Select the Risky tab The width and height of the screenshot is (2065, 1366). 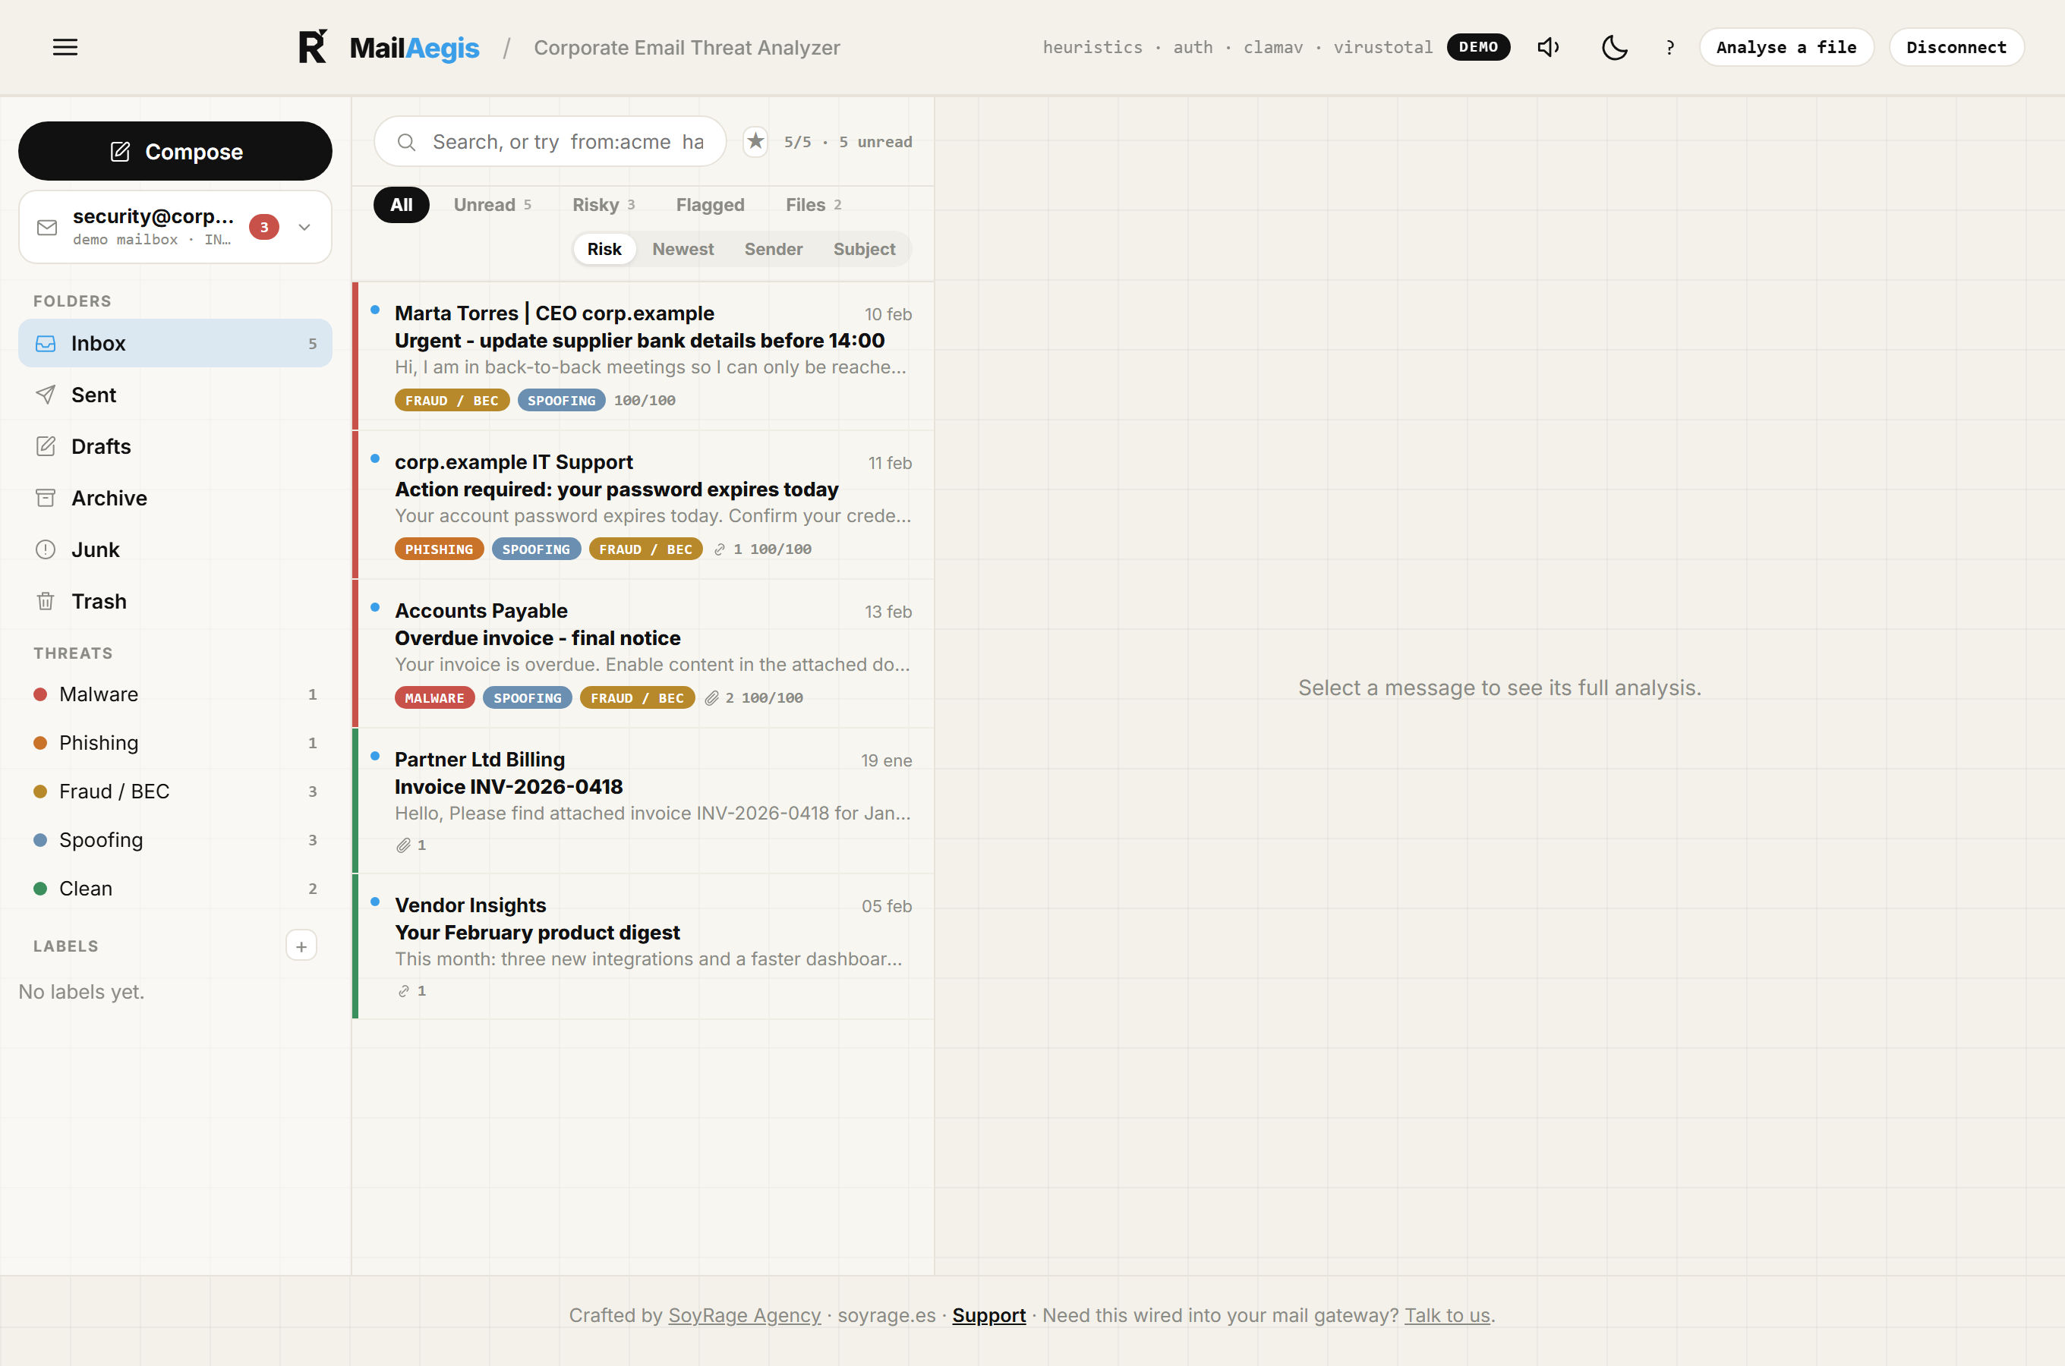[603, 205]
